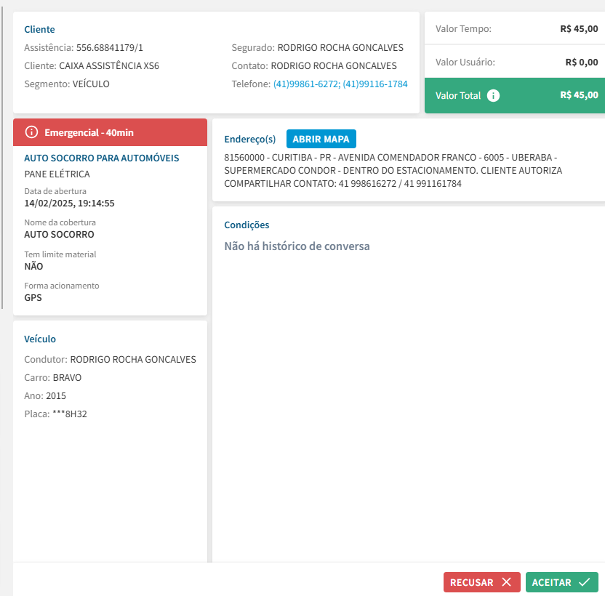Click the Veículo section heading
This screenshot has height=596, width=605.
click(x=40, y=339)
